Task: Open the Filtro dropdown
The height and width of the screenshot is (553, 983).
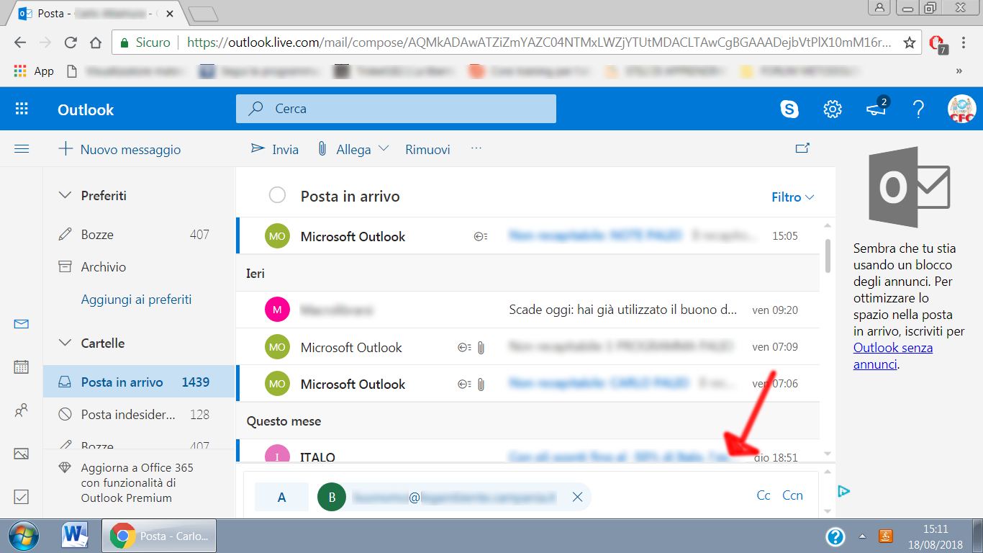Action: pyautogui.click(x=792, y=197)
